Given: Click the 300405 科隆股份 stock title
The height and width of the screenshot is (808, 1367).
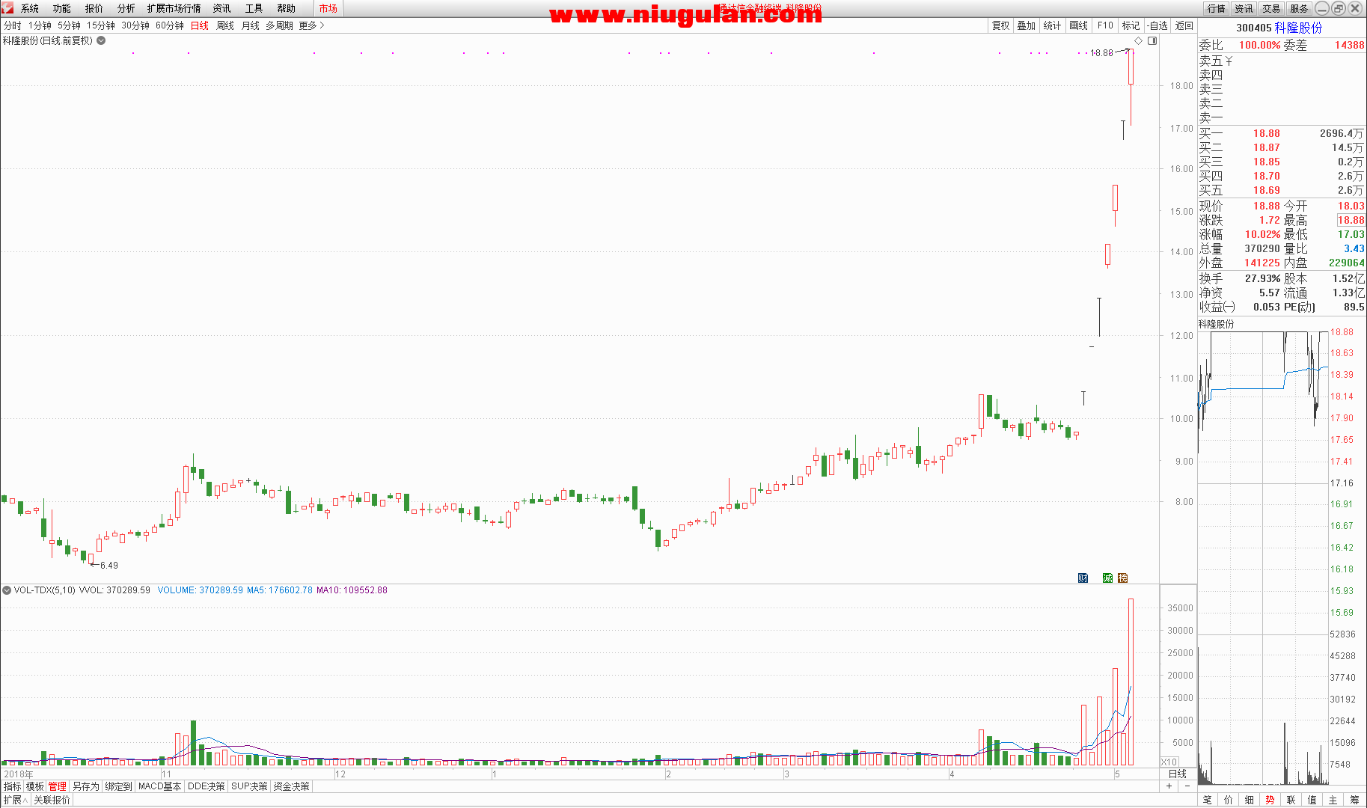Looking at the screenshot, I should 1279,28.
